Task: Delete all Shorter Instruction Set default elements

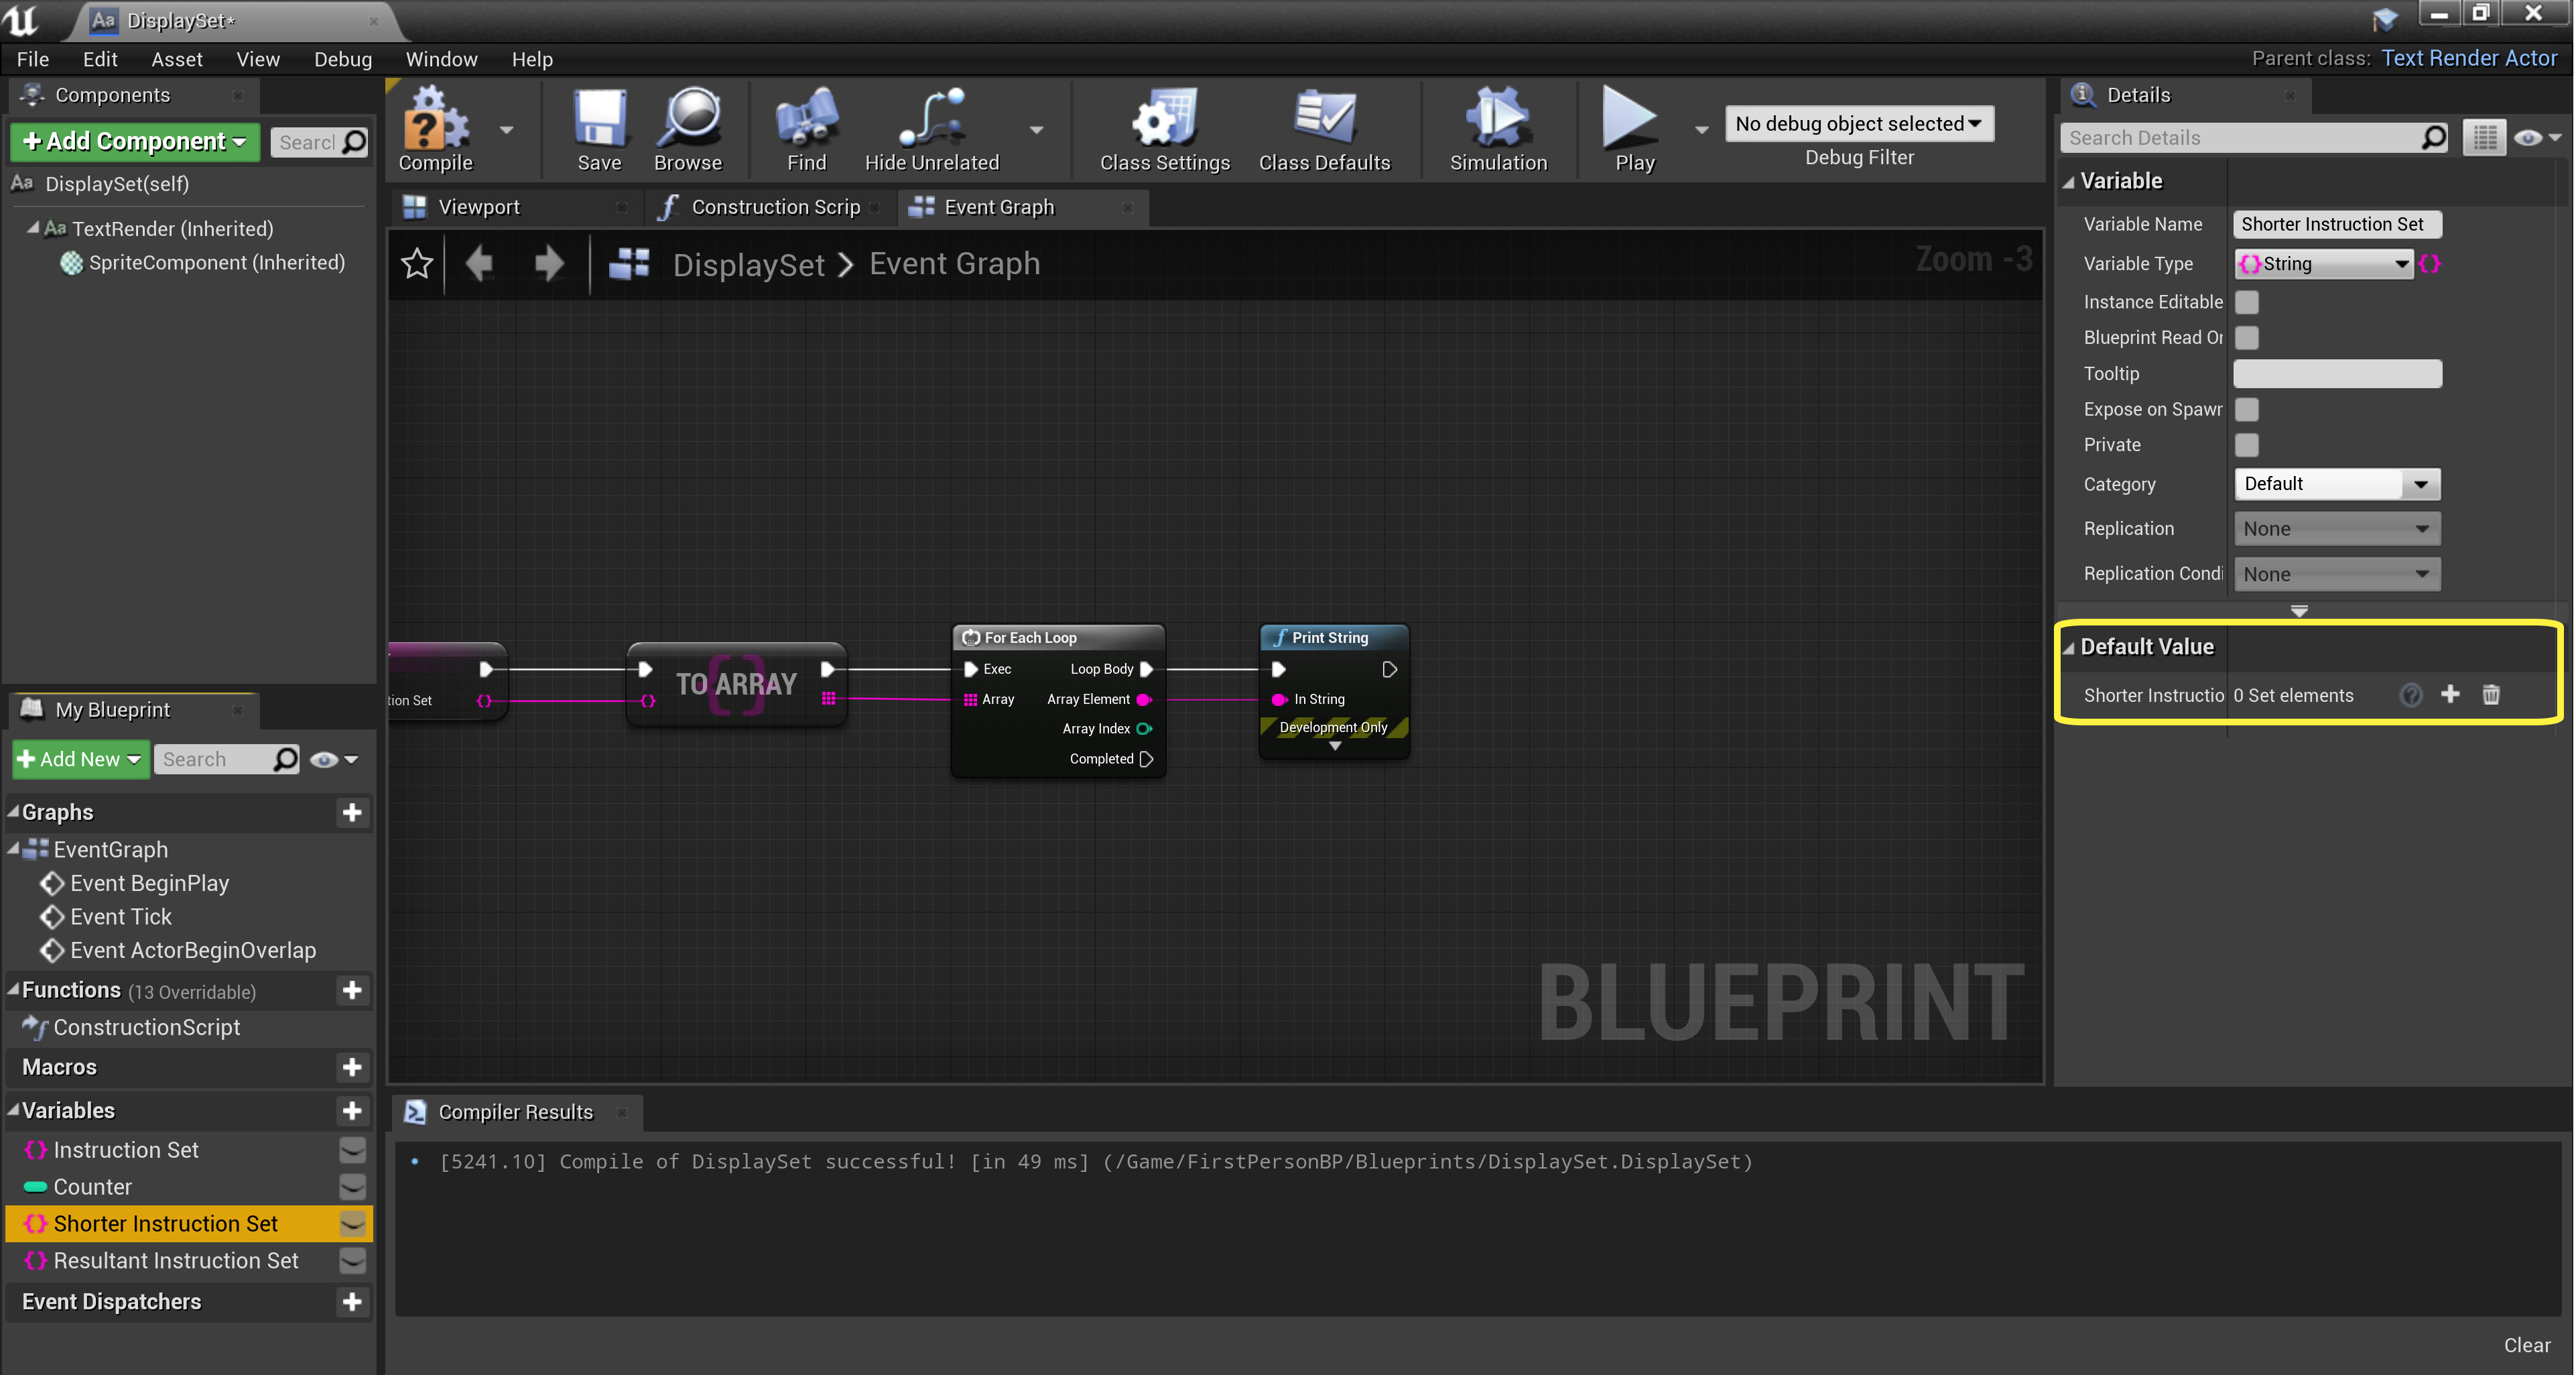Action: [x=2490, y=695]
